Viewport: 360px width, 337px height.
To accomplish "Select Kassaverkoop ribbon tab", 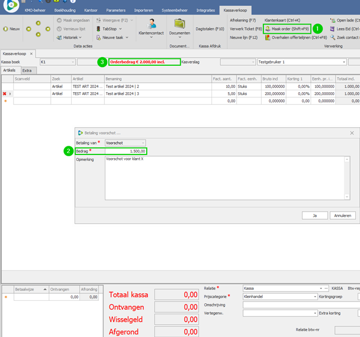I will pyautogui.click(x=235, y=10).
